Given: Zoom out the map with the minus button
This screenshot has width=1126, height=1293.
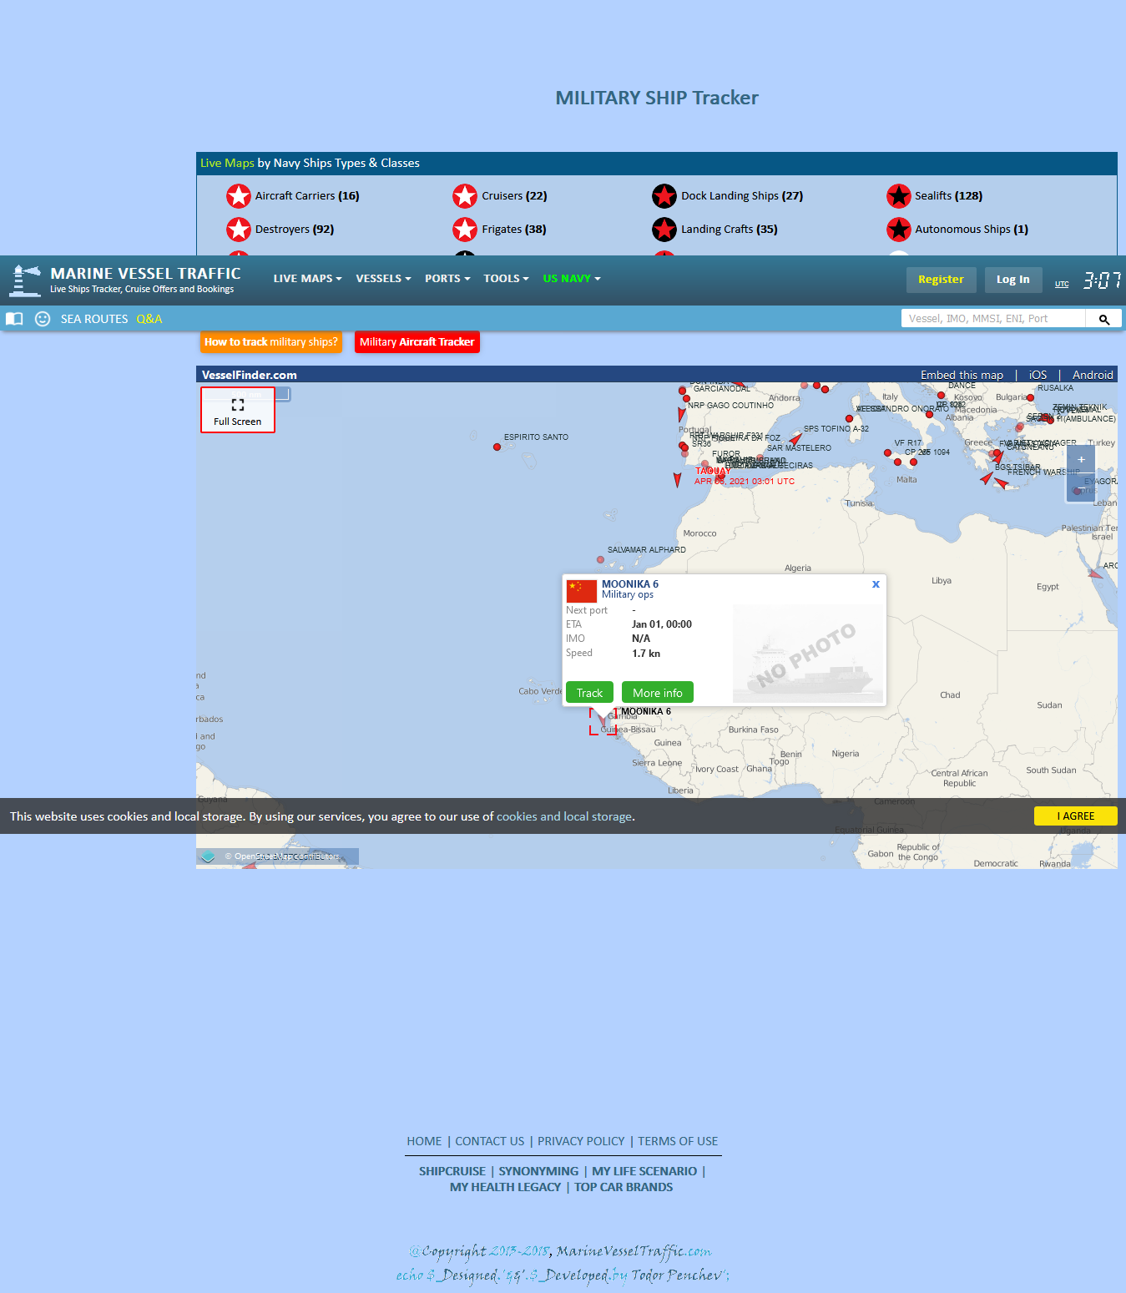Looking at the screenshot, I should 1081,487.
